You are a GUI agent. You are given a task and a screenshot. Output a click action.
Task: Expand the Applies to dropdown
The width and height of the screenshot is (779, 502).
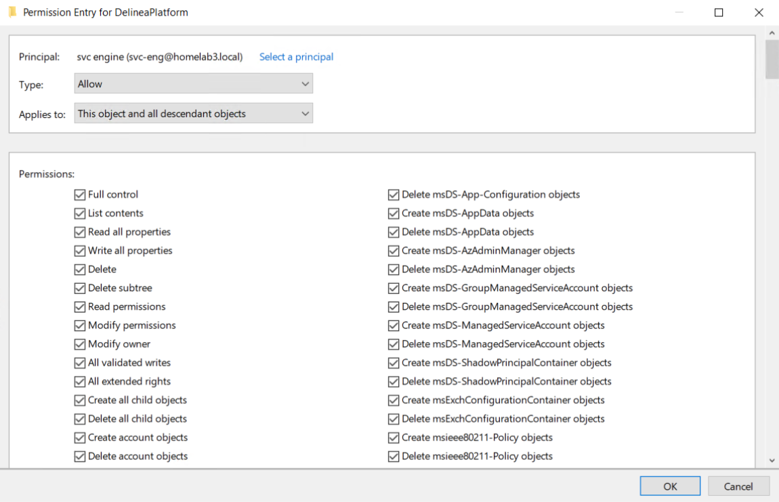click(194, 114)
